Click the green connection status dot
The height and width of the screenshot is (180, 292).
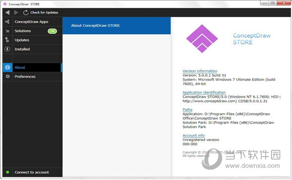[8, 172]
